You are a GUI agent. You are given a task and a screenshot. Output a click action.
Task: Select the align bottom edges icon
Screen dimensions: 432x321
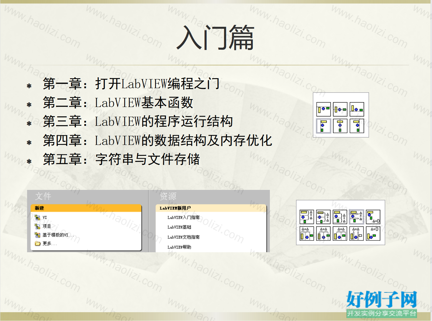click(x=357, y=109)
